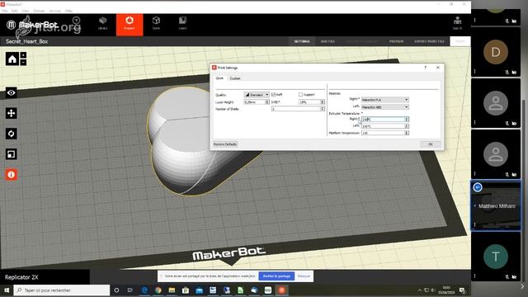Toggle the Raft checkbox
The height and width of the screenshot is (297, 528).
pyautogui.click(x=273, y=95)
